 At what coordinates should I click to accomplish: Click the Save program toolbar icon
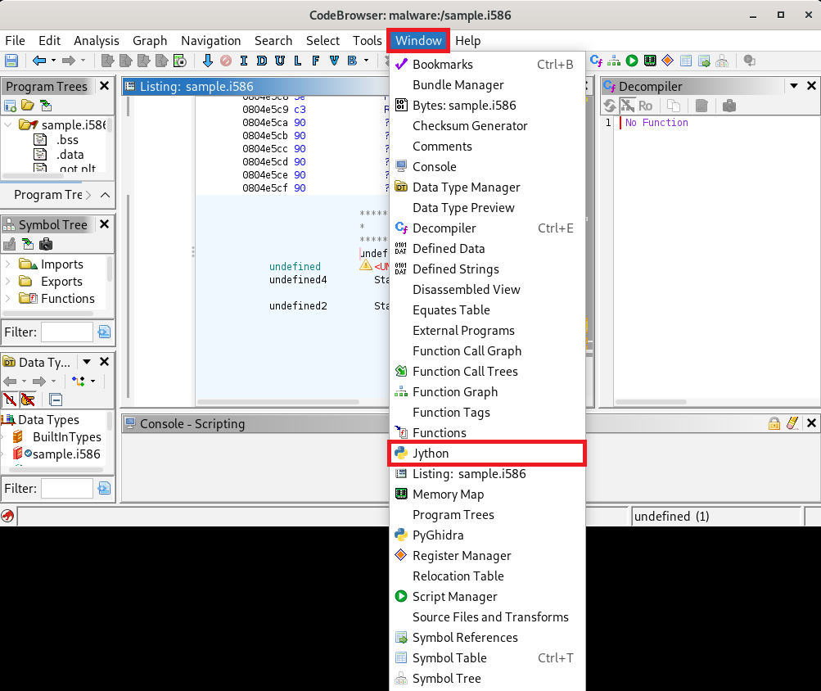11,61
